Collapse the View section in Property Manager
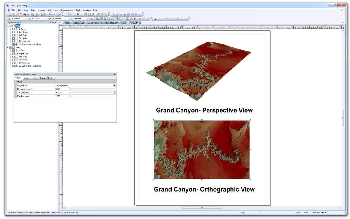350x219 pixels. point(15,81)
